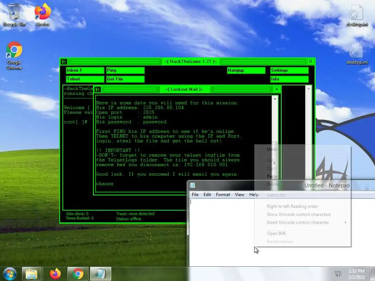Click the IP address 225.206.80.104 line

tap(140, 108)
